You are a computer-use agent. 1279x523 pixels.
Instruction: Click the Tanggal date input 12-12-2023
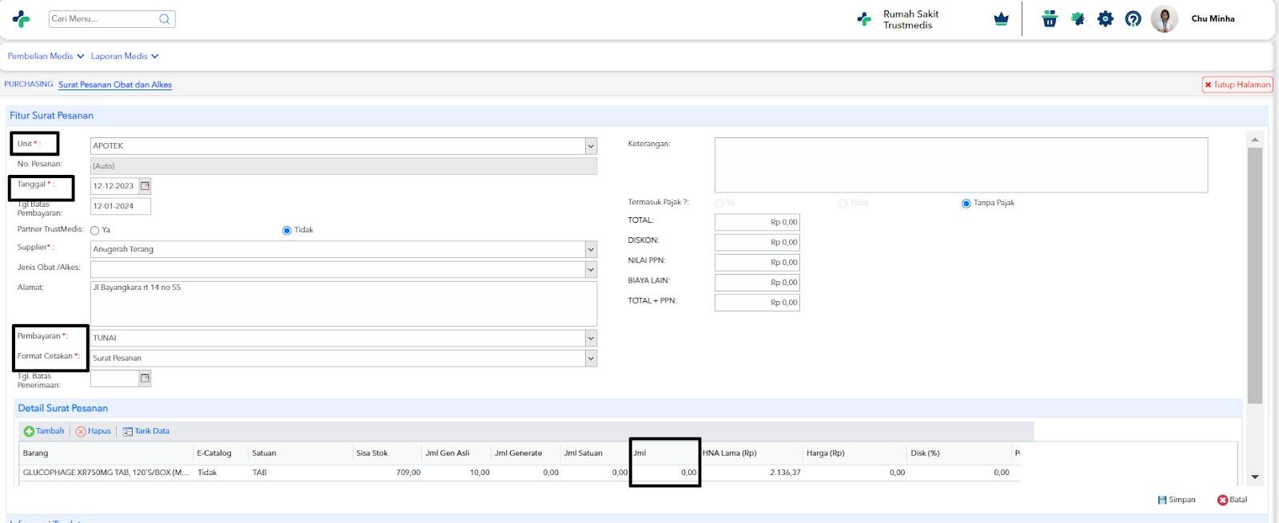[x=114, y=186]
